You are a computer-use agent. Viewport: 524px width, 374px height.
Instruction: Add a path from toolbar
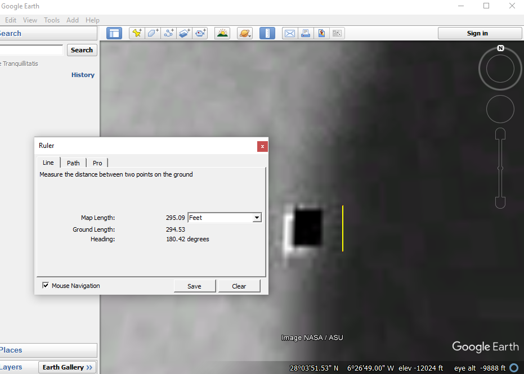coord(169,33)
